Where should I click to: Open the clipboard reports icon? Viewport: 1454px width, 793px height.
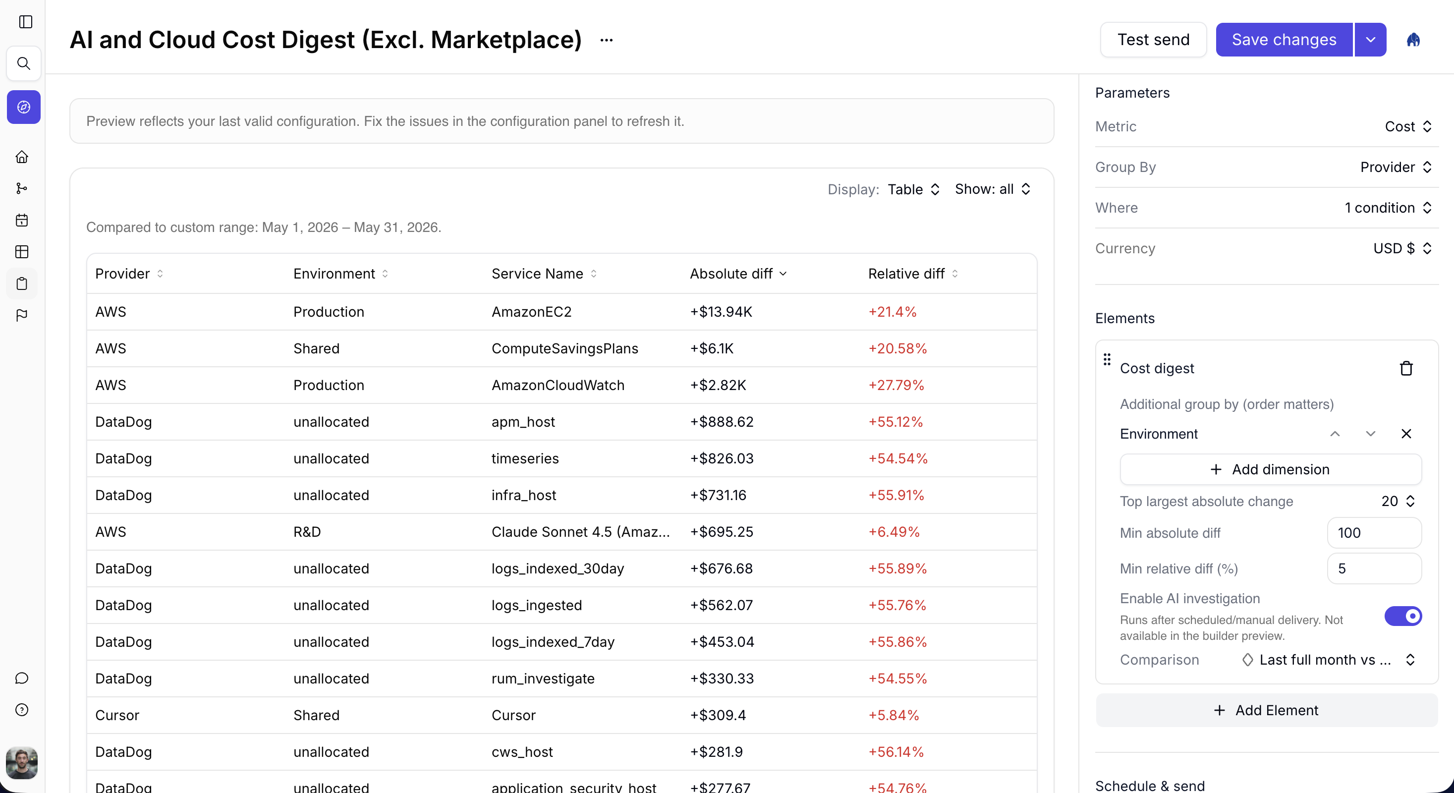coord(22,283)
